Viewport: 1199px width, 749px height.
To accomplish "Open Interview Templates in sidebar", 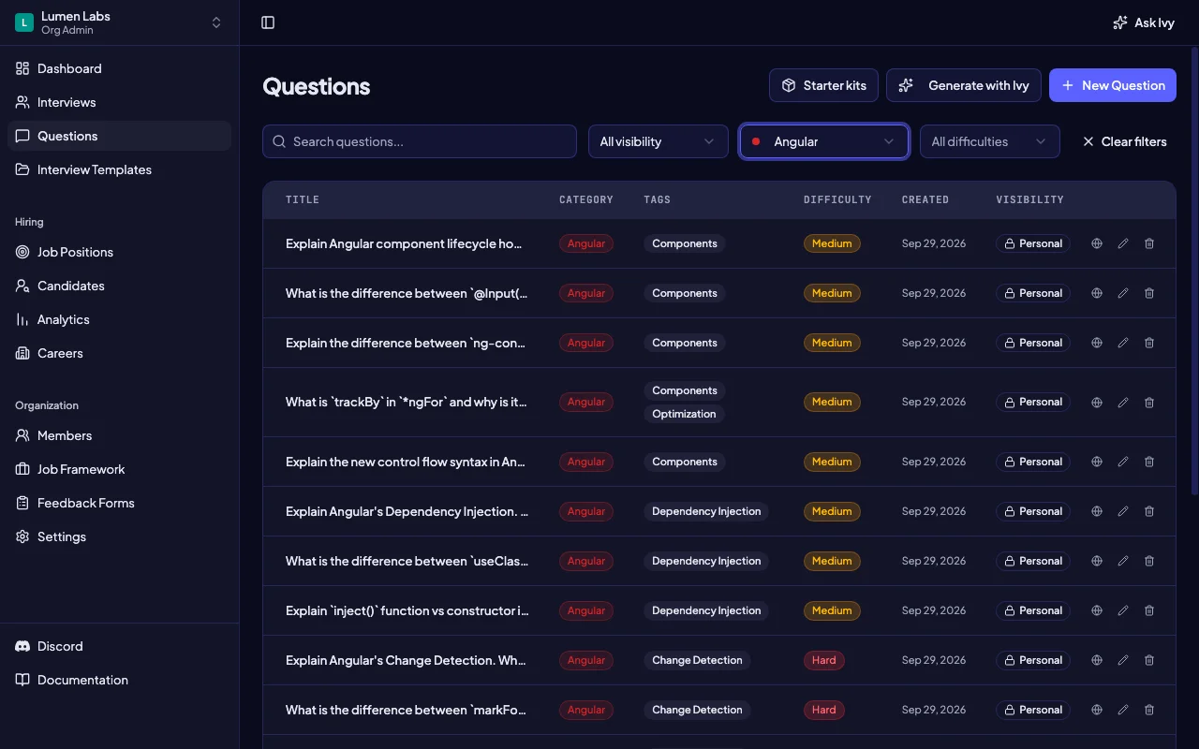I will click(x=120, y=169).
